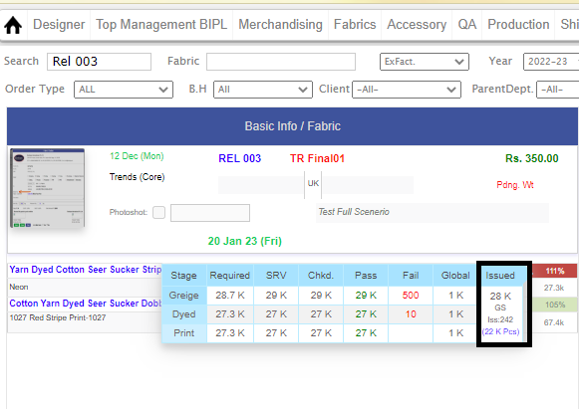The image size is (579, 409).
Task: Toggle the Photoshot checkbox
Action: [158, 212]
